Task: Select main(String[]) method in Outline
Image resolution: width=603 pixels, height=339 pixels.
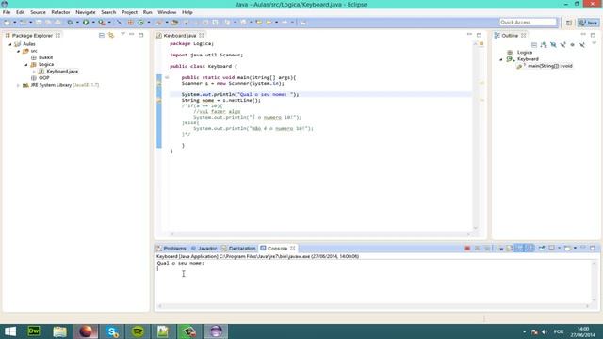Action: (x=550, y=66)
